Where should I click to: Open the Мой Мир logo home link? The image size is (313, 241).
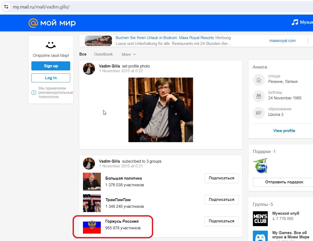point(52,23)
